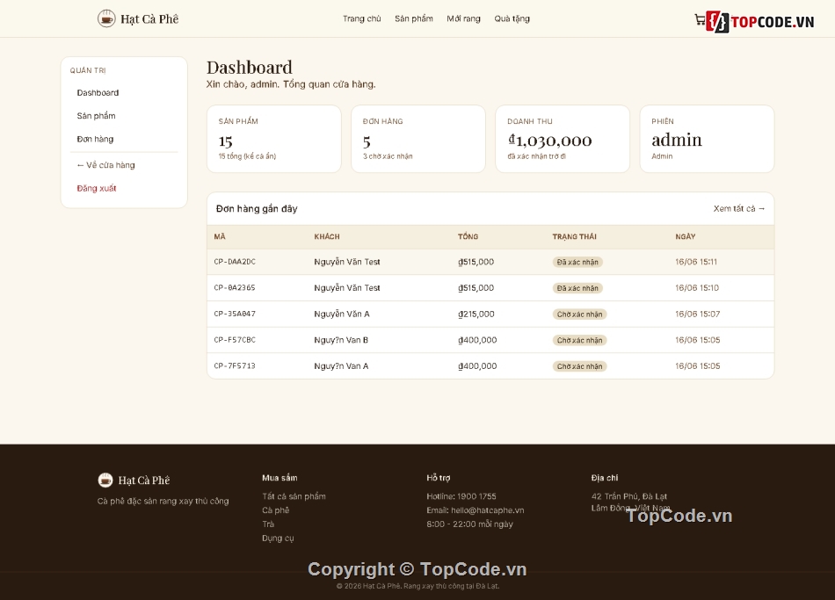Viewport: 835px width, 600px height.
Task: Select order code CP-F57CBC
Action: (x=235, y=340)
